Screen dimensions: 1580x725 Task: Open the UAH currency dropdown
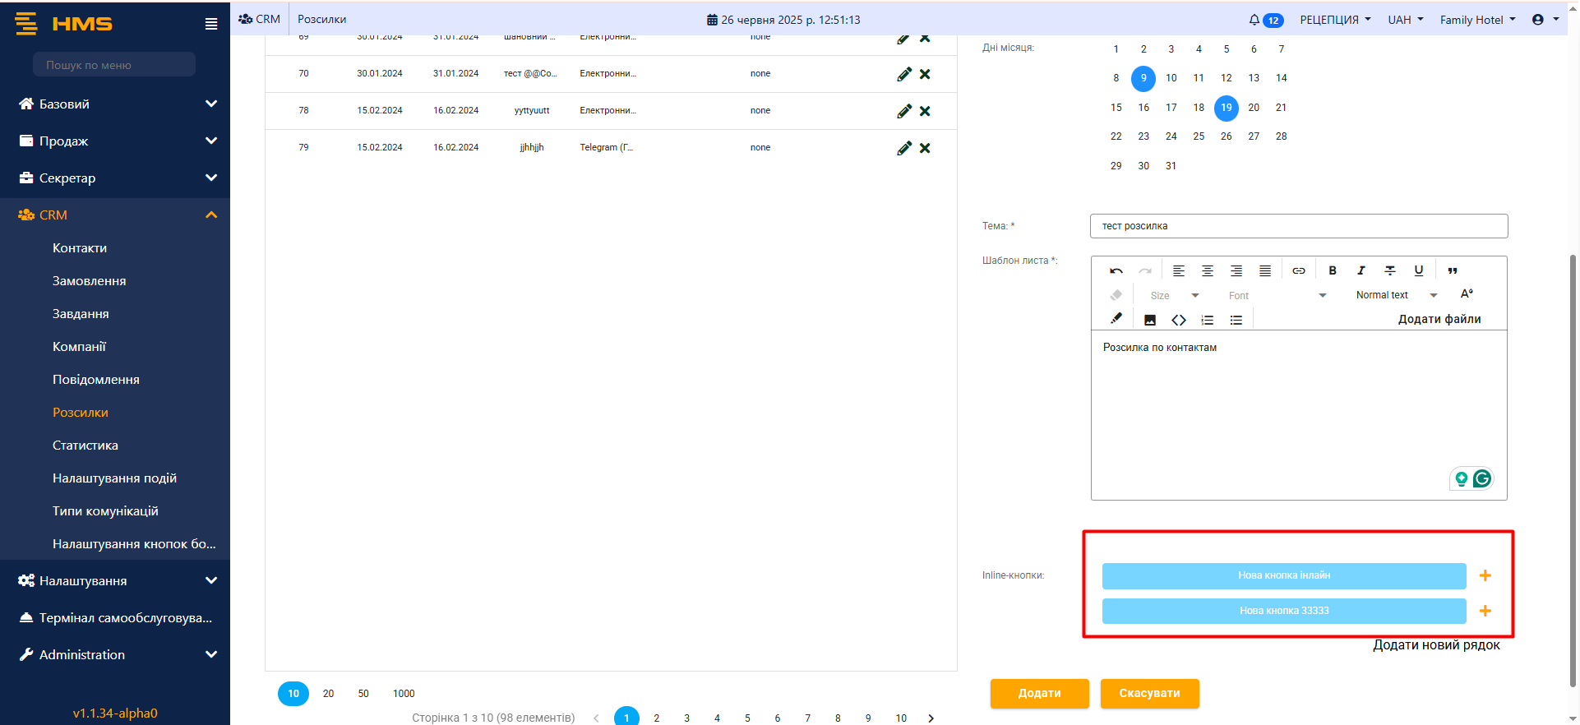pyautogui.click(x=1405, y=20)
